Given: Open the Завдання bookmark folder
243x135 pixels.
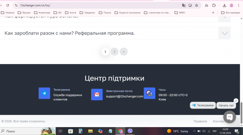Looking at the screenshot, I should 87,13.
